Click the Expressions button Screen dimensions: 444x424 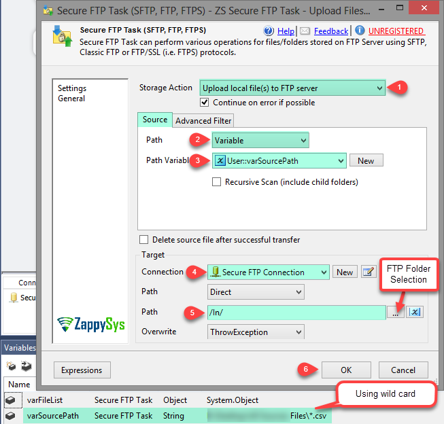(x=82, y=370)
